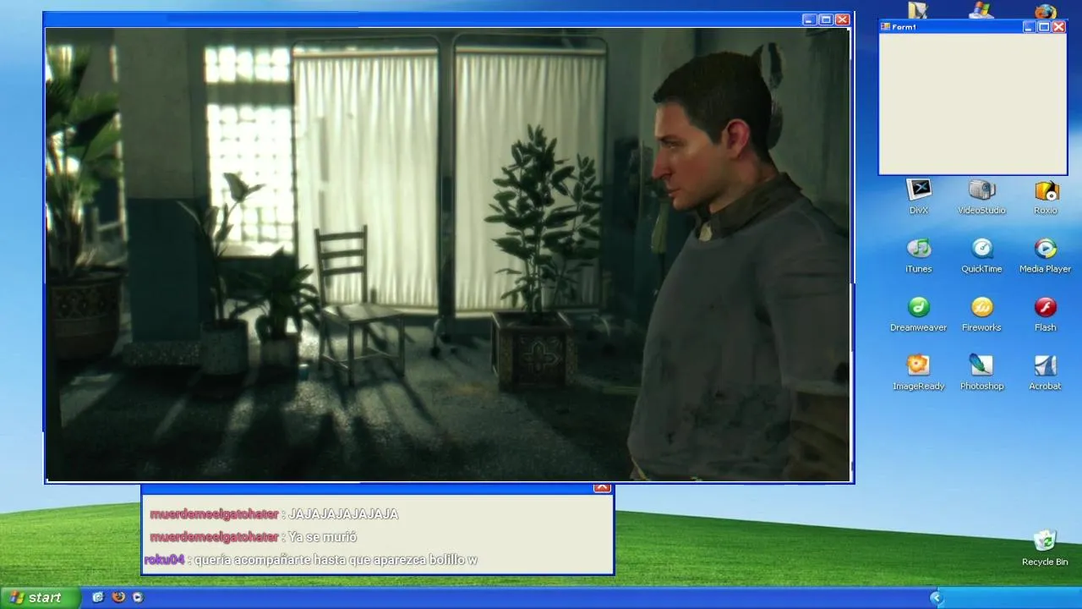This screenshot has height=609, width=1082.
Task: Minimize the Form1 window
Action: coord(1029,27)
